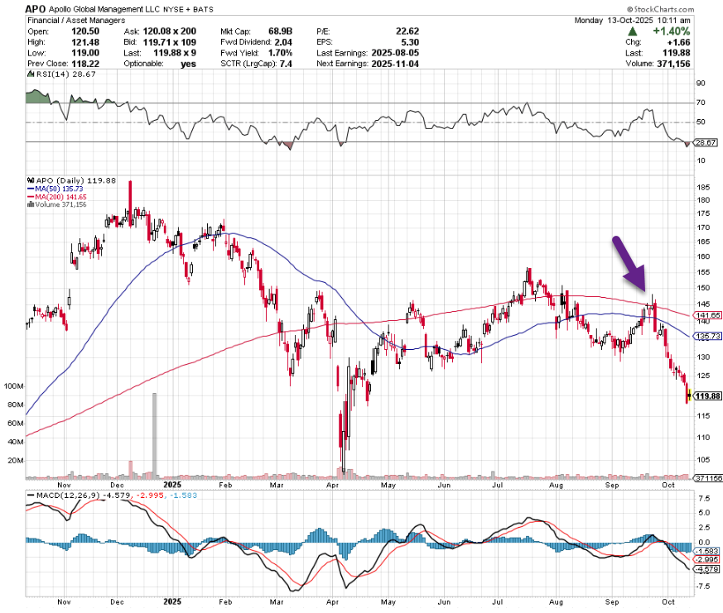Viewport: 723px width, 613px height.
Task: Select the red MA(200) legend line swatch
Action: tap(29, 196)
